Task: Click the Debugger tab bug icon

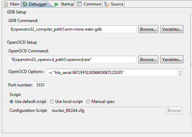Action: click(x=25, y=4)
